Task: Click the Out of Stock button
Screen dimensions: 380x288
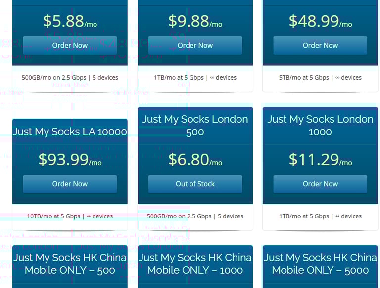Action: coord(195,184)
